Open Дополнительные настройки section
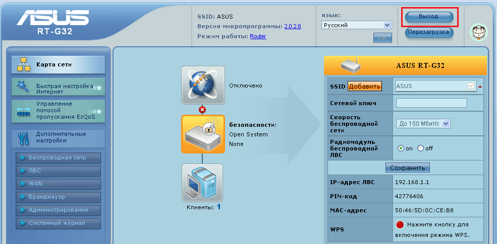The width and height of the screenshot is (497, 244). click(59, 138)
